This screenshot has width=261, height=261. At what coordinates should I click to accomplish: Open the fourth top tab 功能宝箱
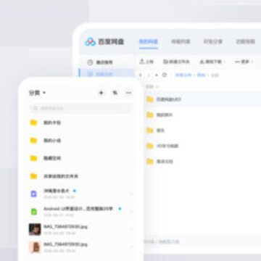(x=245, y=41)
